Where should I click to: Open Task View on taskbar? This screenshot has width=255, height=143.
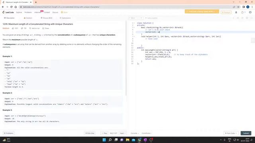116,140
